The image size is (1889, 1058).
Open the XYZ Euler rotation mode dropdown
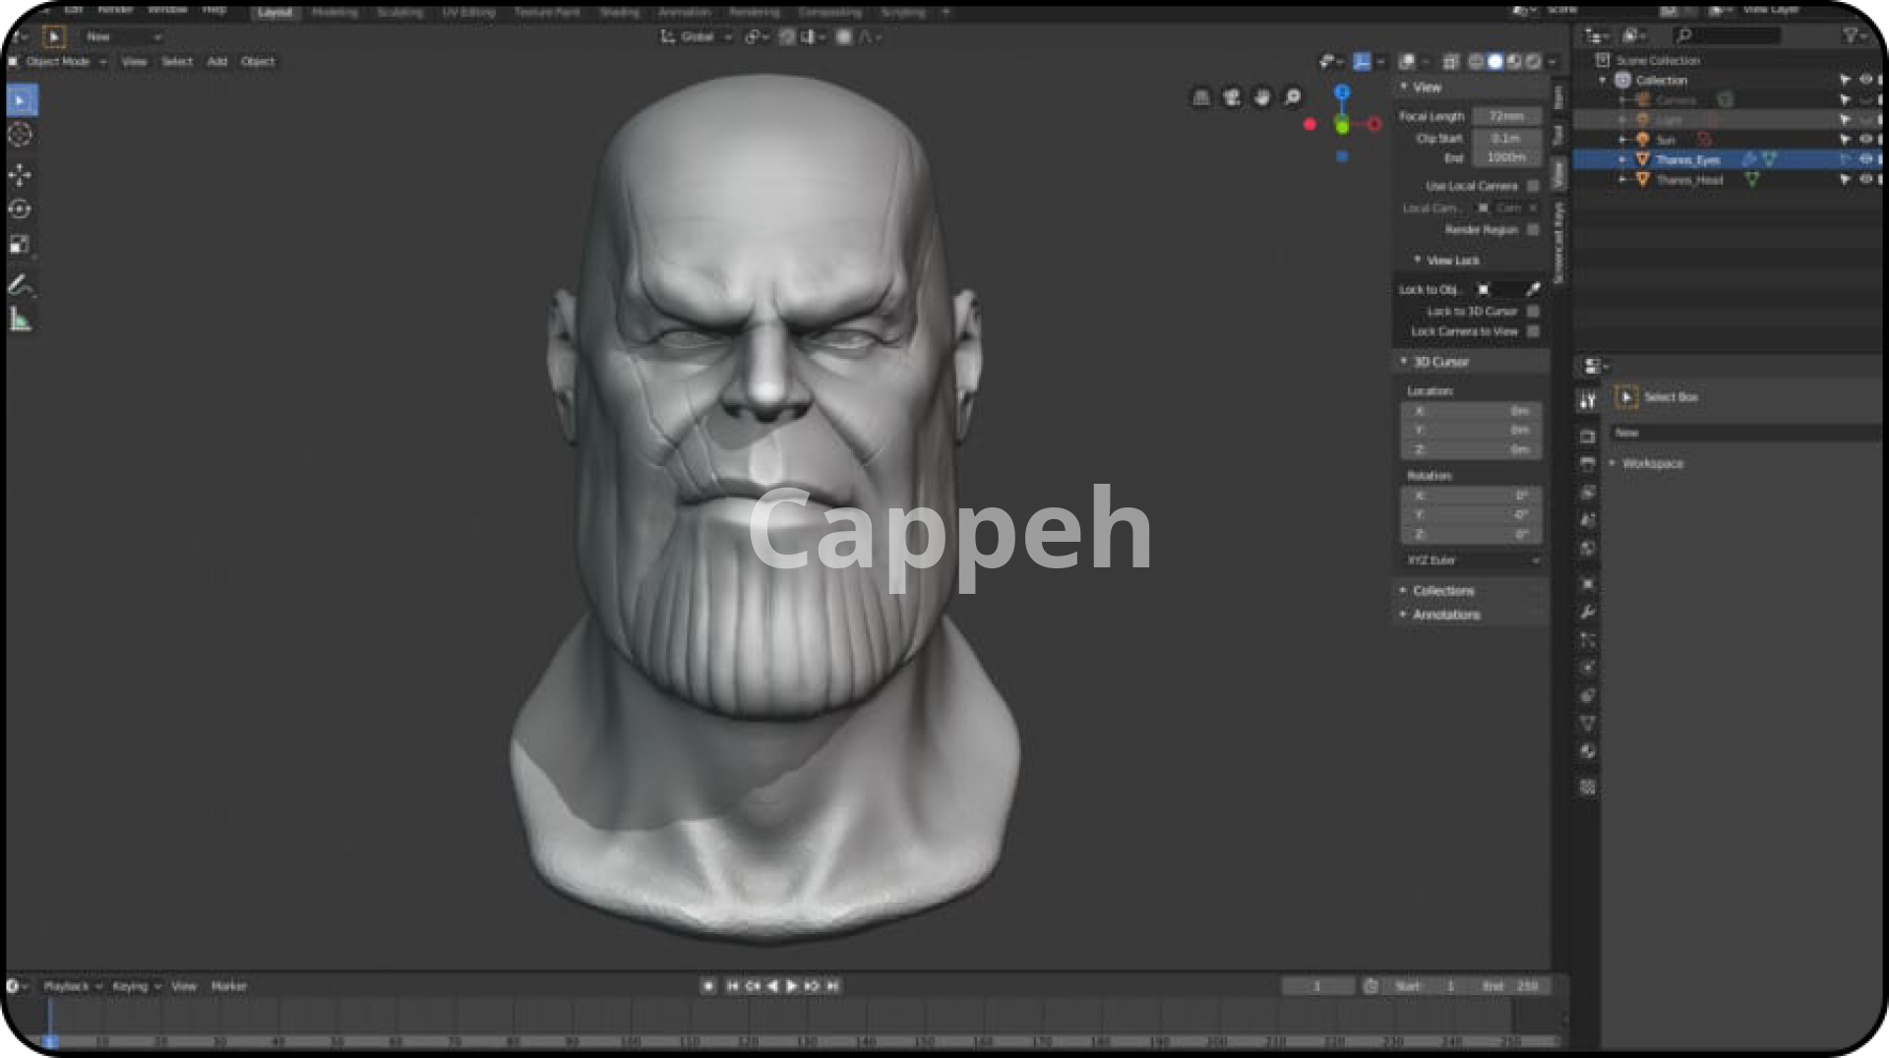[1472, 560]
